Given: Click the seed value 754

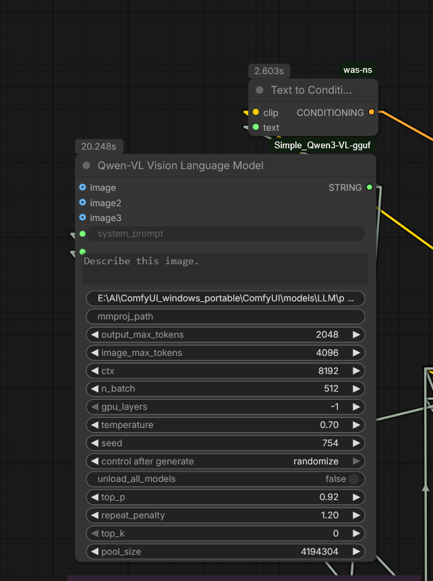Looking at the screenshot, I should click(330, 443).
